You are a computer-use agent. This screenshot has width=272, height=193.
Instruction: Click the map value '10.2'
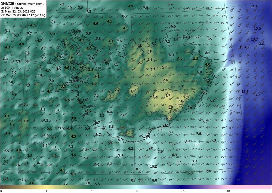tap(153, 166)
